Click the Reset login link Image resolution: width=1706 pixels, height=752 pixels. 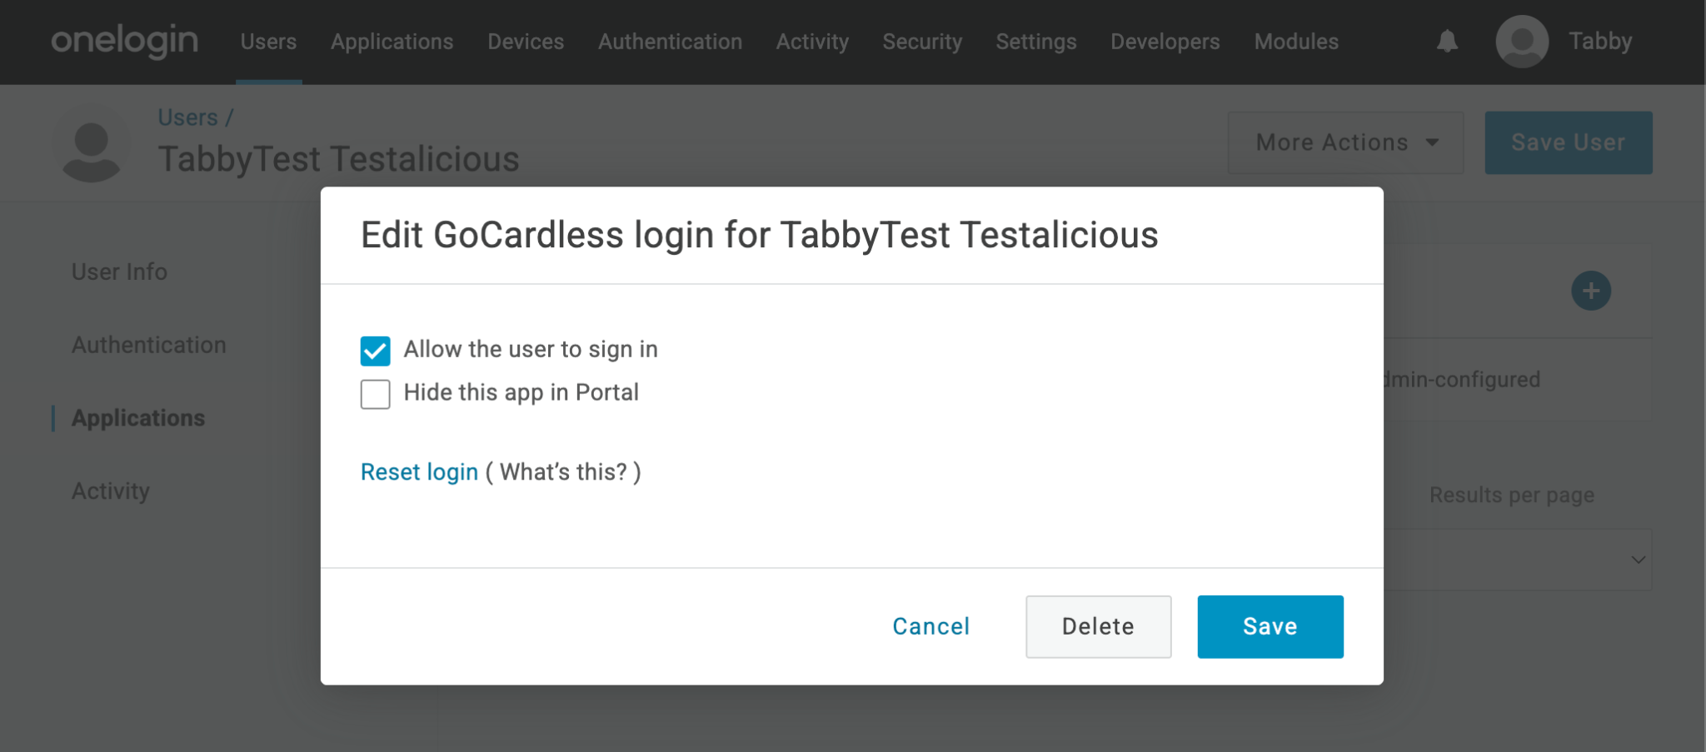[x=419, y=471]
